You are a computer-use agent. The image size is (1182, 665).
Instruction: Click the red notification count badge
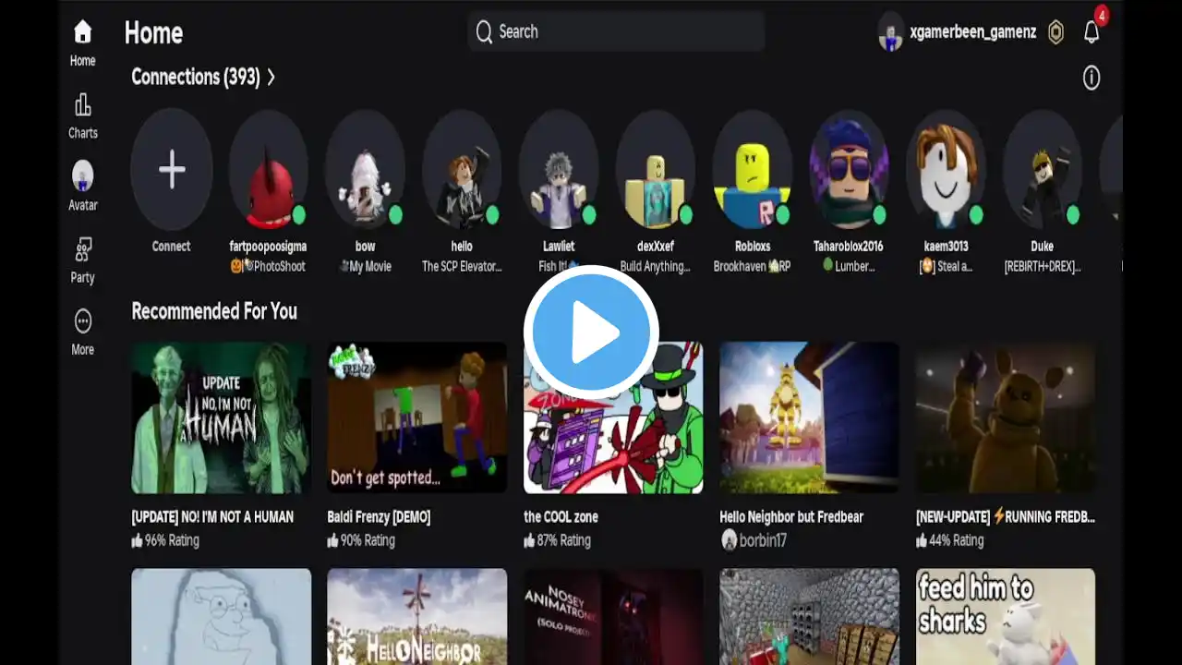[1102, 16]
